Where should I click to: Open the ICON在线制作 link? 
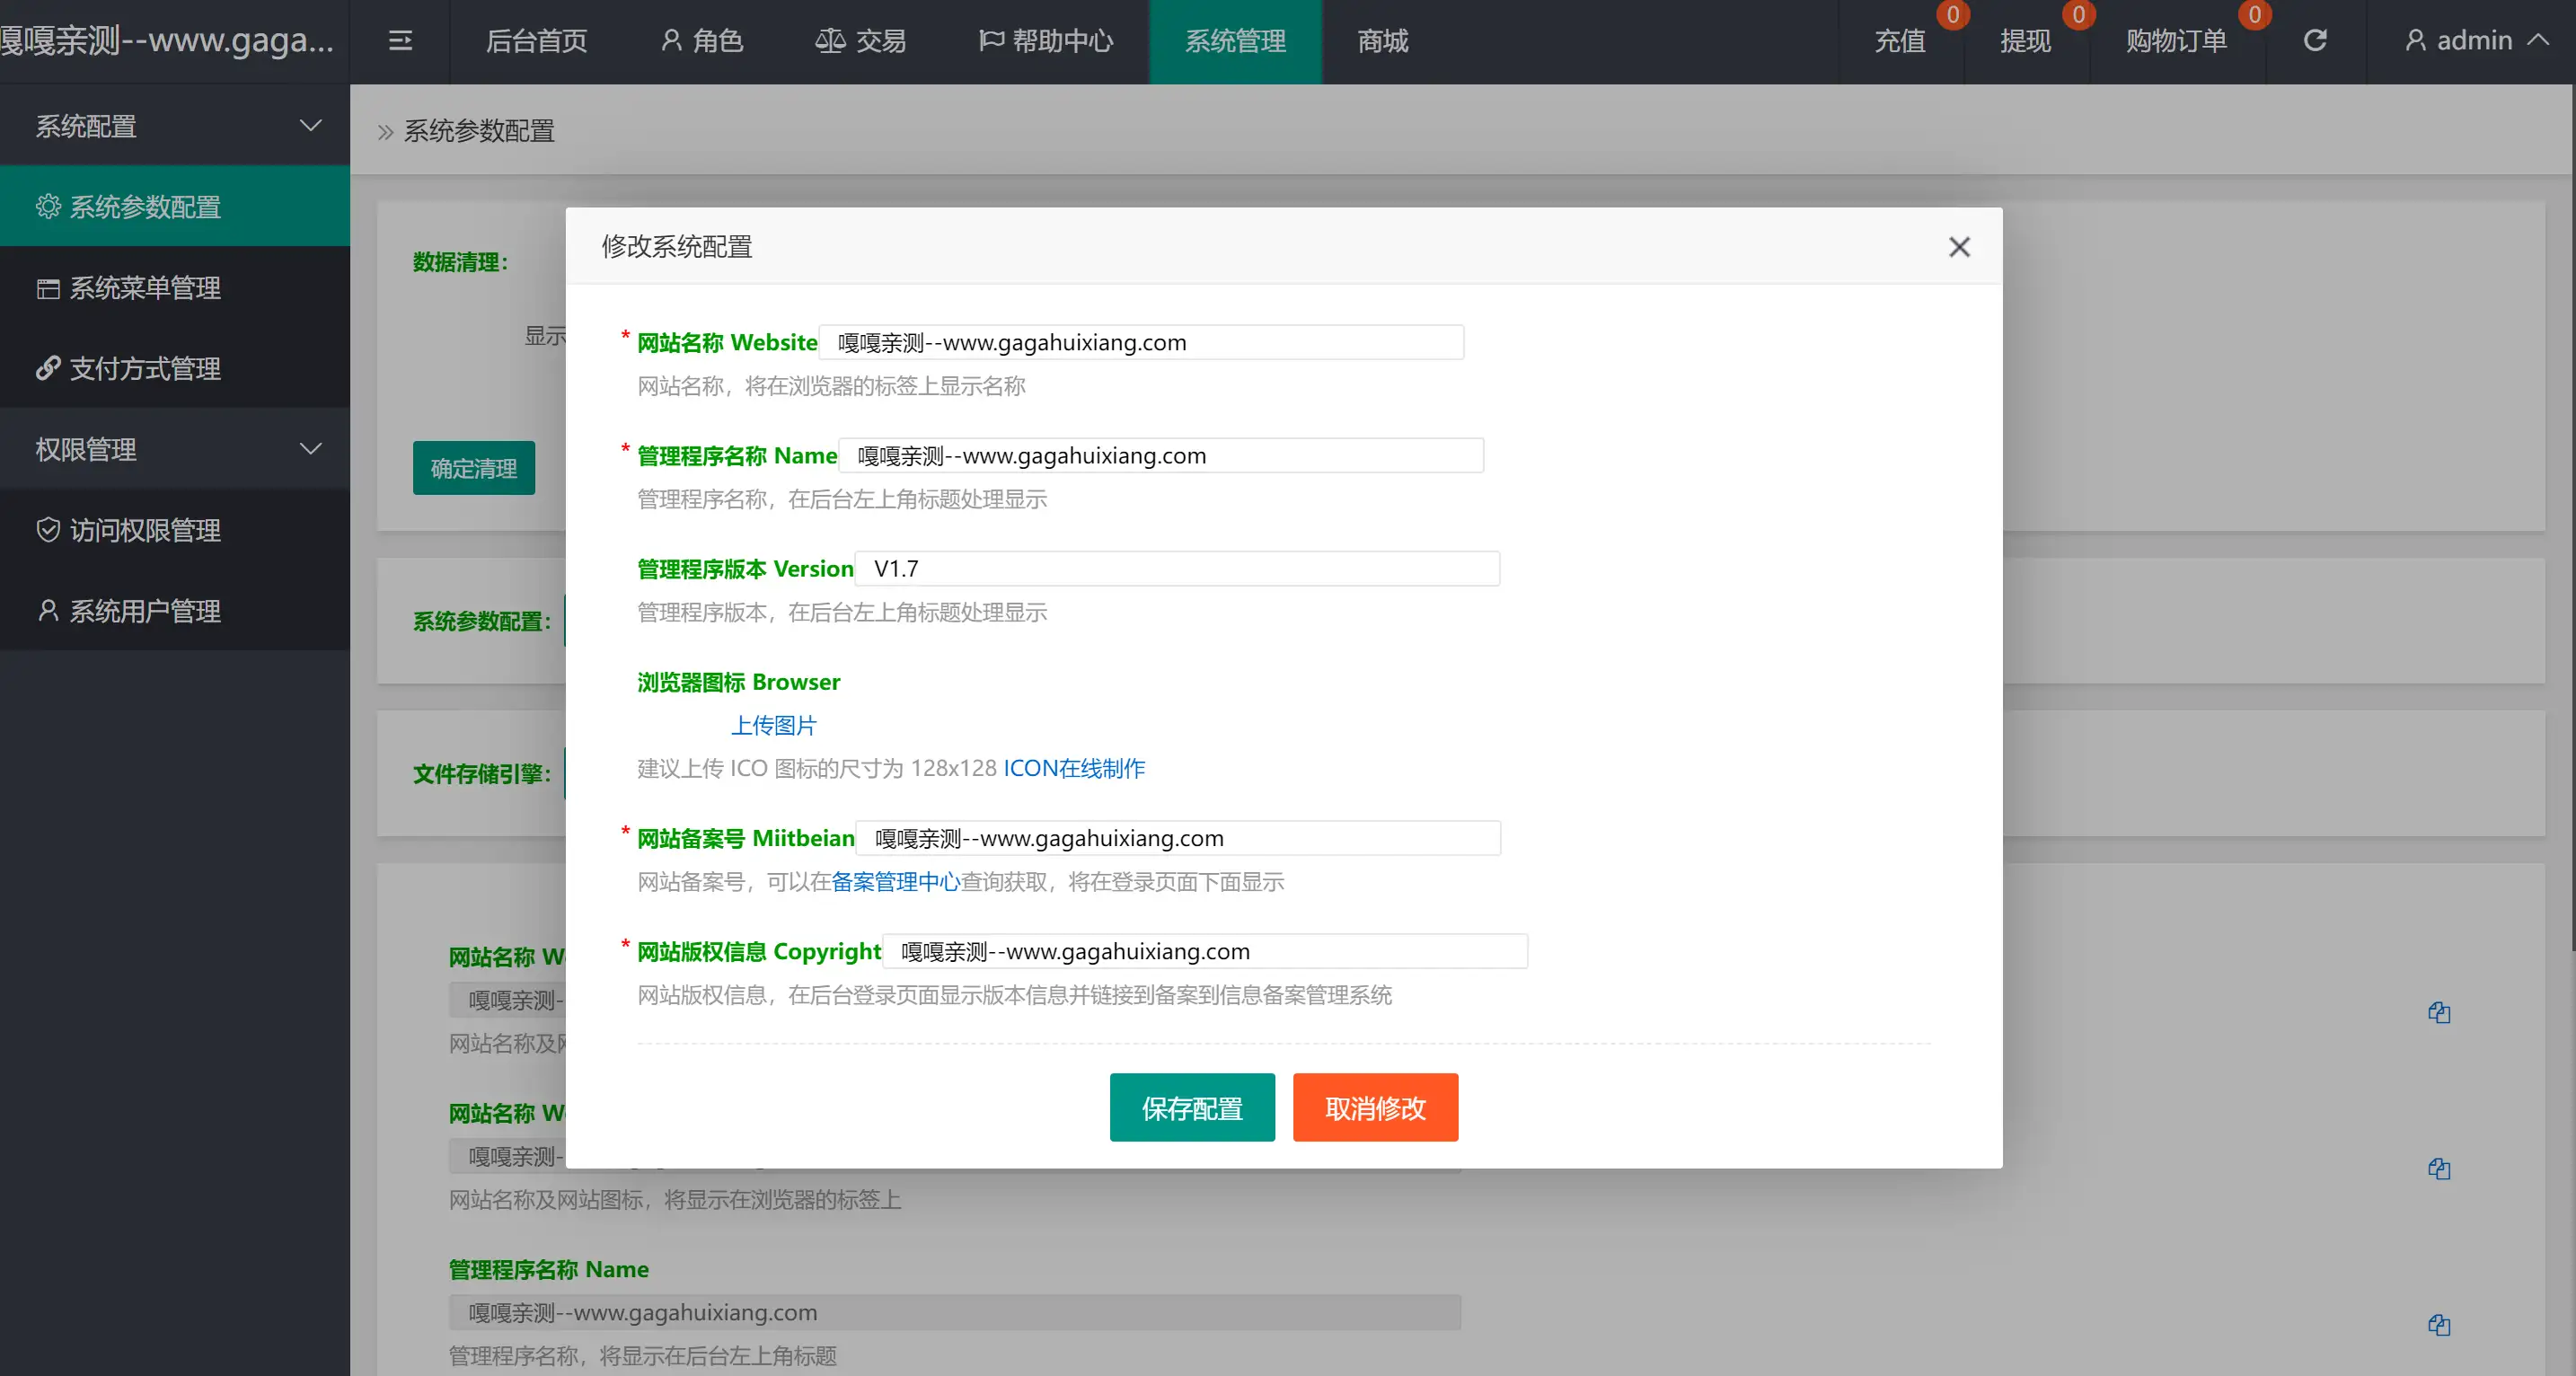(x=1074, y=768)
